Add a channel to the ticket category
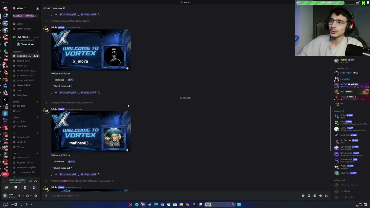The height and width of the screenshot is (208, 370). click(x=37, y=117)
